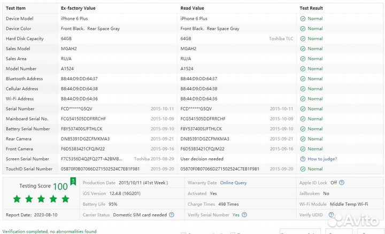
Task: Select the iOS version 12.4.8 (16G201)
Action: [125, 193]
